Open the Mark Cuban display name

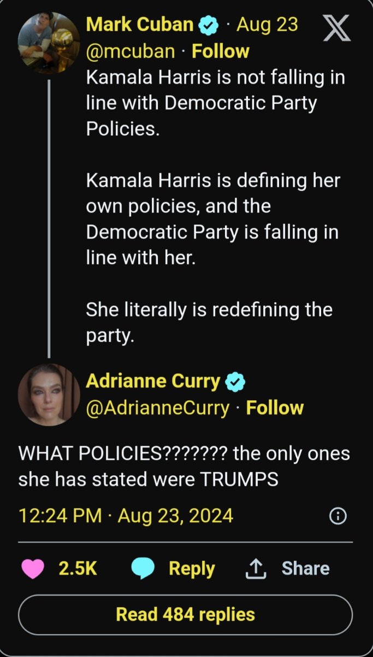[140, 25]
